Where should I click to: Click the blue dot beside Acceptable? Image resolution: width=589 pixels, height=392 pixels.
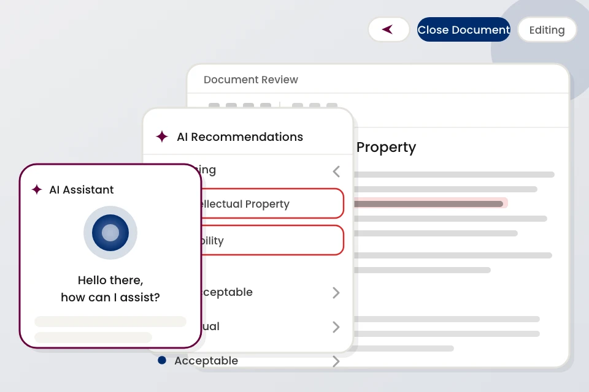click(162, 361)
